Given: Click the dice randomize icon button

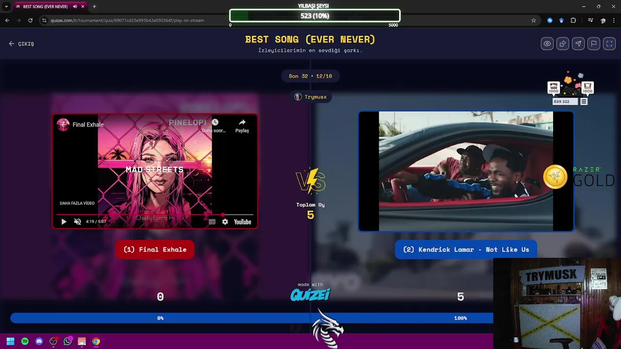Looking at the screenshot, I should point(563,44).
